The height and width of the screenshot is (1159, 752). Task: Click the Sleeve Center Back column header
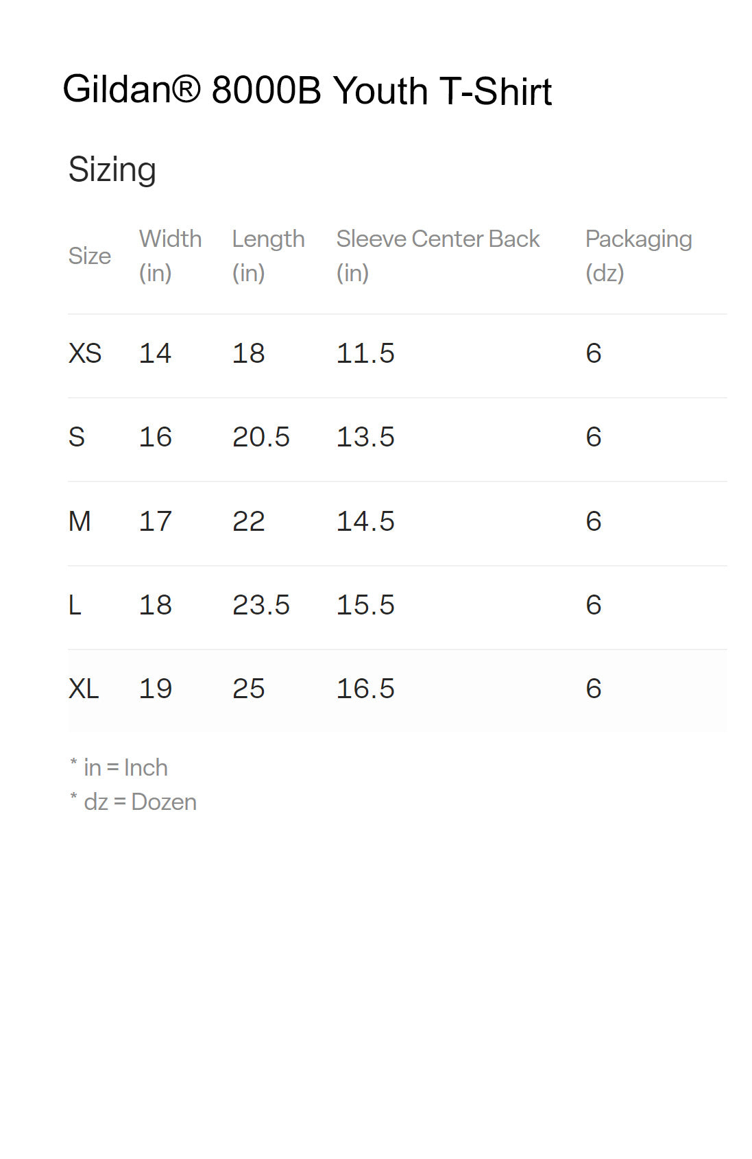pyautogui.click(x=437, y=239)
